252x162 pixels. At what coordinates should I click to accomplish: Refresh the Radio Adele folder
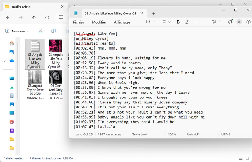coord(47,18)
